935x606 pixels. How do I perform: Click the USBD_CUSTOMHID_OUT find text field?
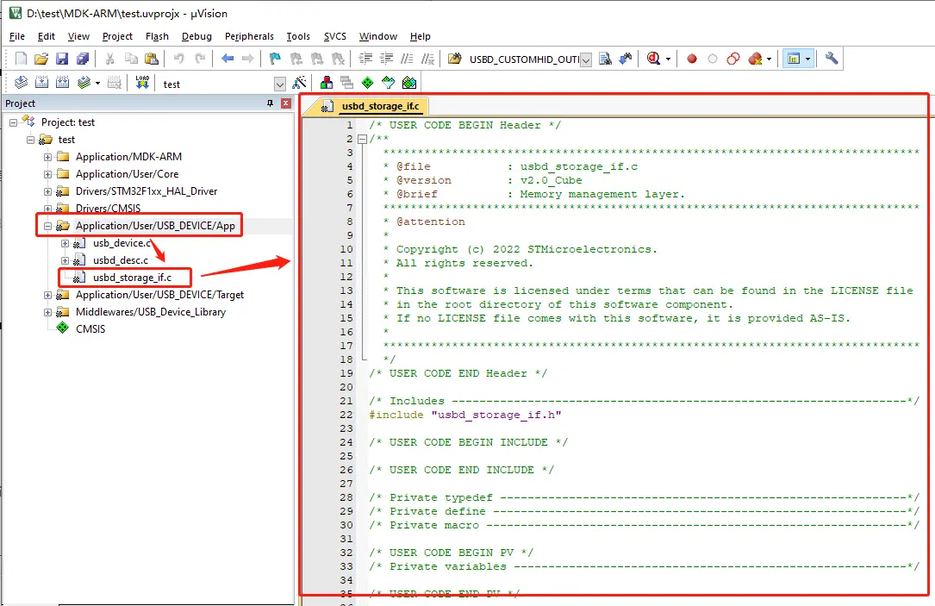click(x=523, y=59)
